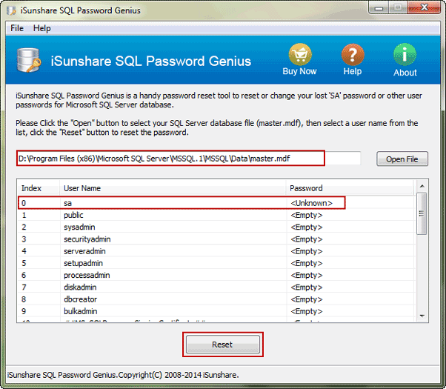
Task: Open the Buy Now shopping cart icon
Action: pos(300,55)
